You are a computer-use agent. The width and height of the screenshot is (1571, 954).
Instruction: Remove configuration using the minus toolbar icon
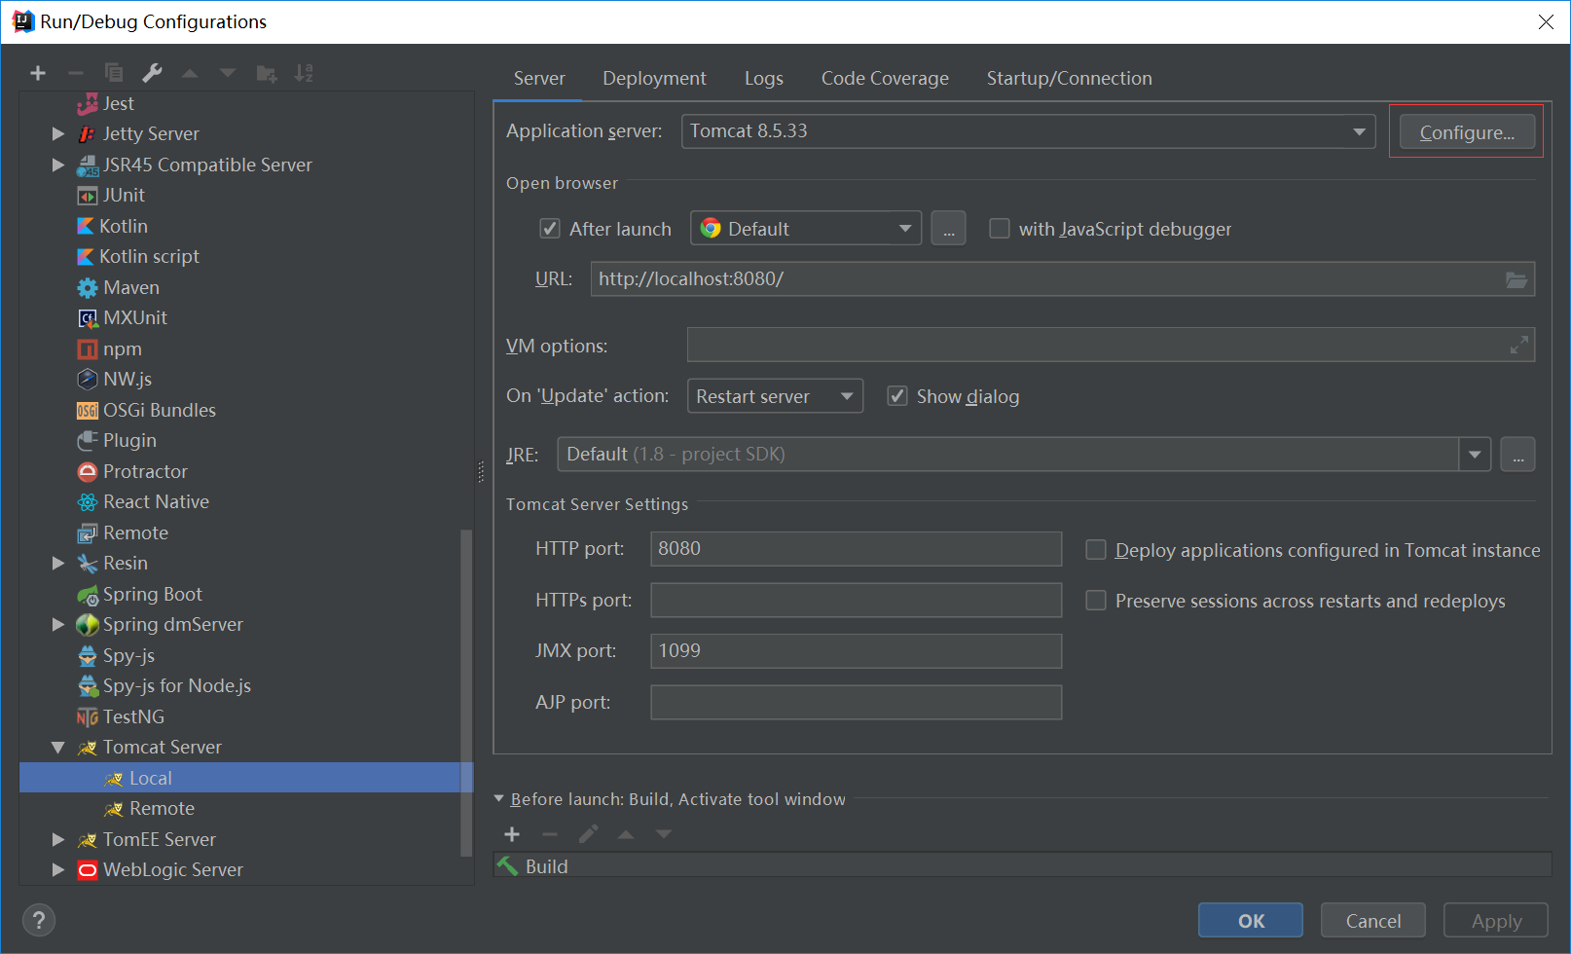76,73
